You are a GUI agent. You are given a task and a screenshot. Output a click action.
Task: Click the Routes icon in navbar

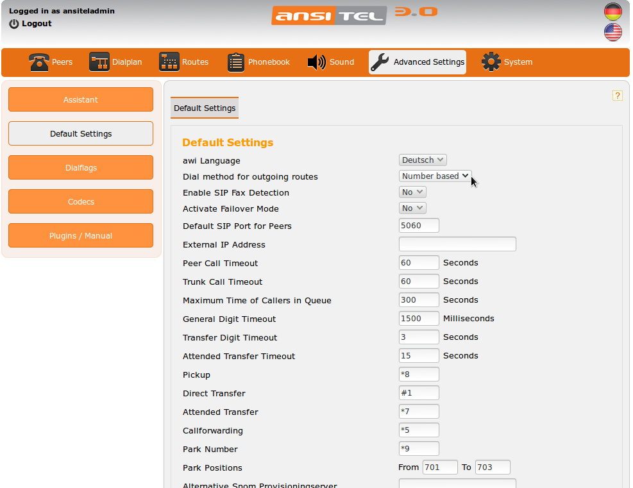[x=169, y=62]
